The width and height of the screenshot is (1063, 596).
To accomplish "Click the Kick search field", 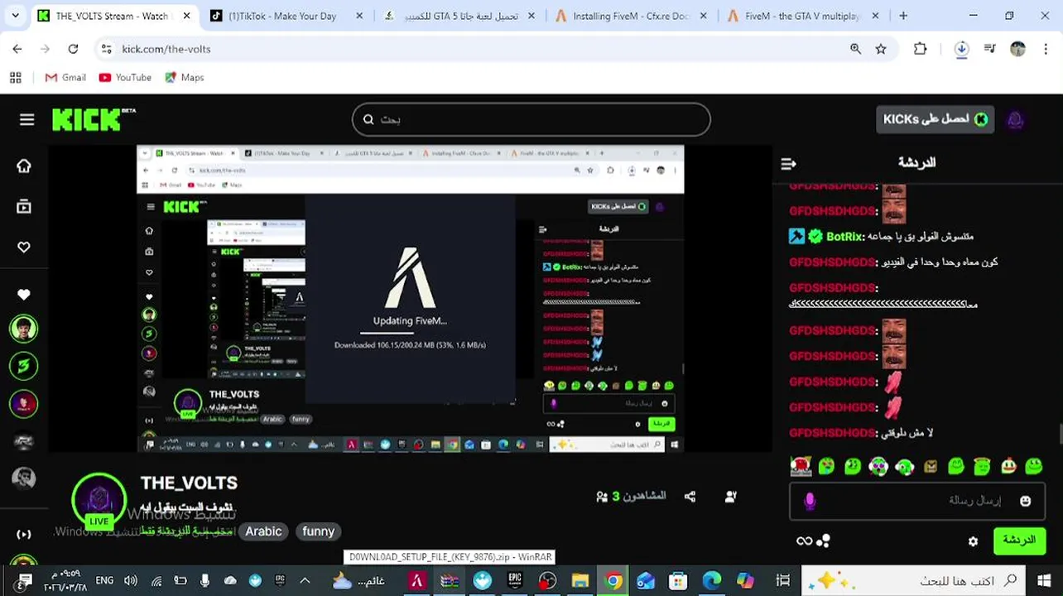I will [x=531, y=119].
